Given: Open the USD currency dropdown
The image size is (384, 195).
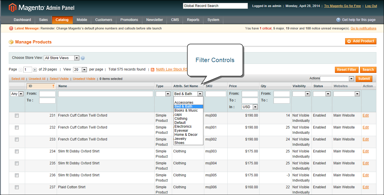Looking at the screenshot, I should [250, 107].
